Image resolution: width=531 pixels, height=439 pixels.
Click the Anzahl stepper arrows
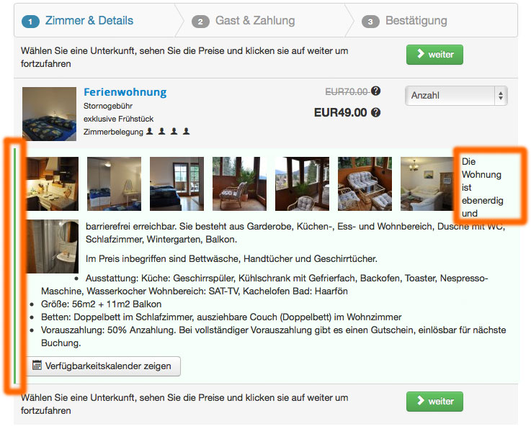tap(501, 96)
